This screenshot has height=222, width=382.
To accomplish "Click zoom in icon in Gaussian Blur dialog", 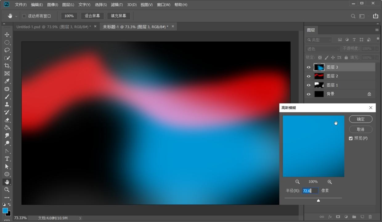I will (330, 182).
